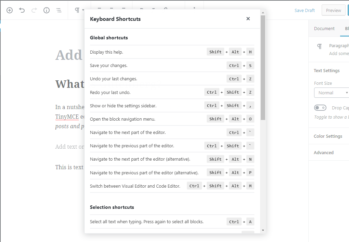Click the dialog scrollbar down arrow
The height and width of the screenshot is (242, 349).
(x=263, y=230)
